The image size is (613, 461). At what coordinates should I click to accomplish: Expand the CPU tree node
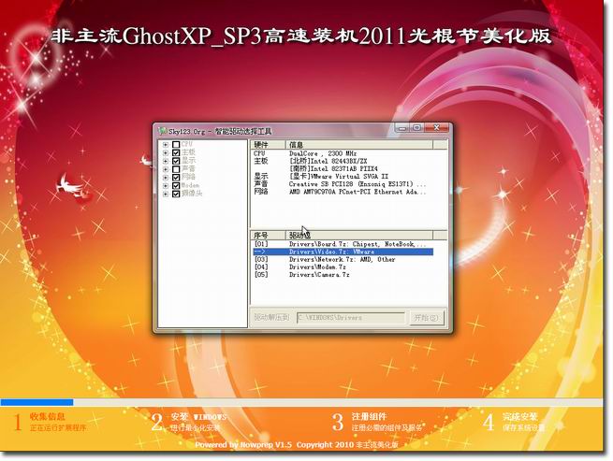click(x=166, y=145)
